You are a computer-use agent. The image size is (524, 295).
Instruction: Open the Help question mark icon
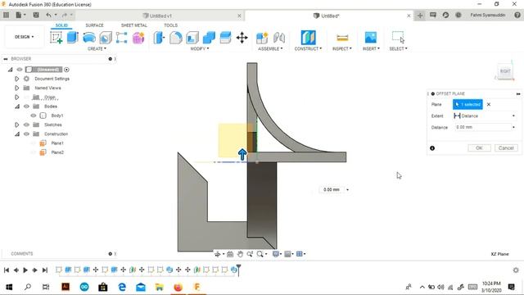(517, 15)
